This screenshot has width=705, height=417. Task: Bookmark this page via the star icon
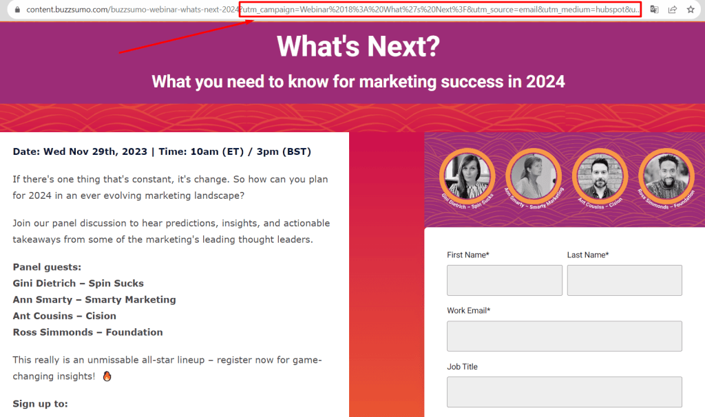click(691, 10)
